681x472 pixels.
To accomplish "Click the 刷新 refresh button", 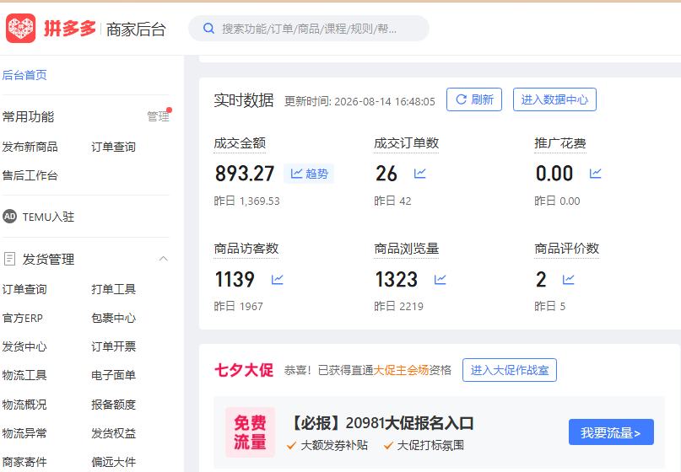I will coord(474,99).
